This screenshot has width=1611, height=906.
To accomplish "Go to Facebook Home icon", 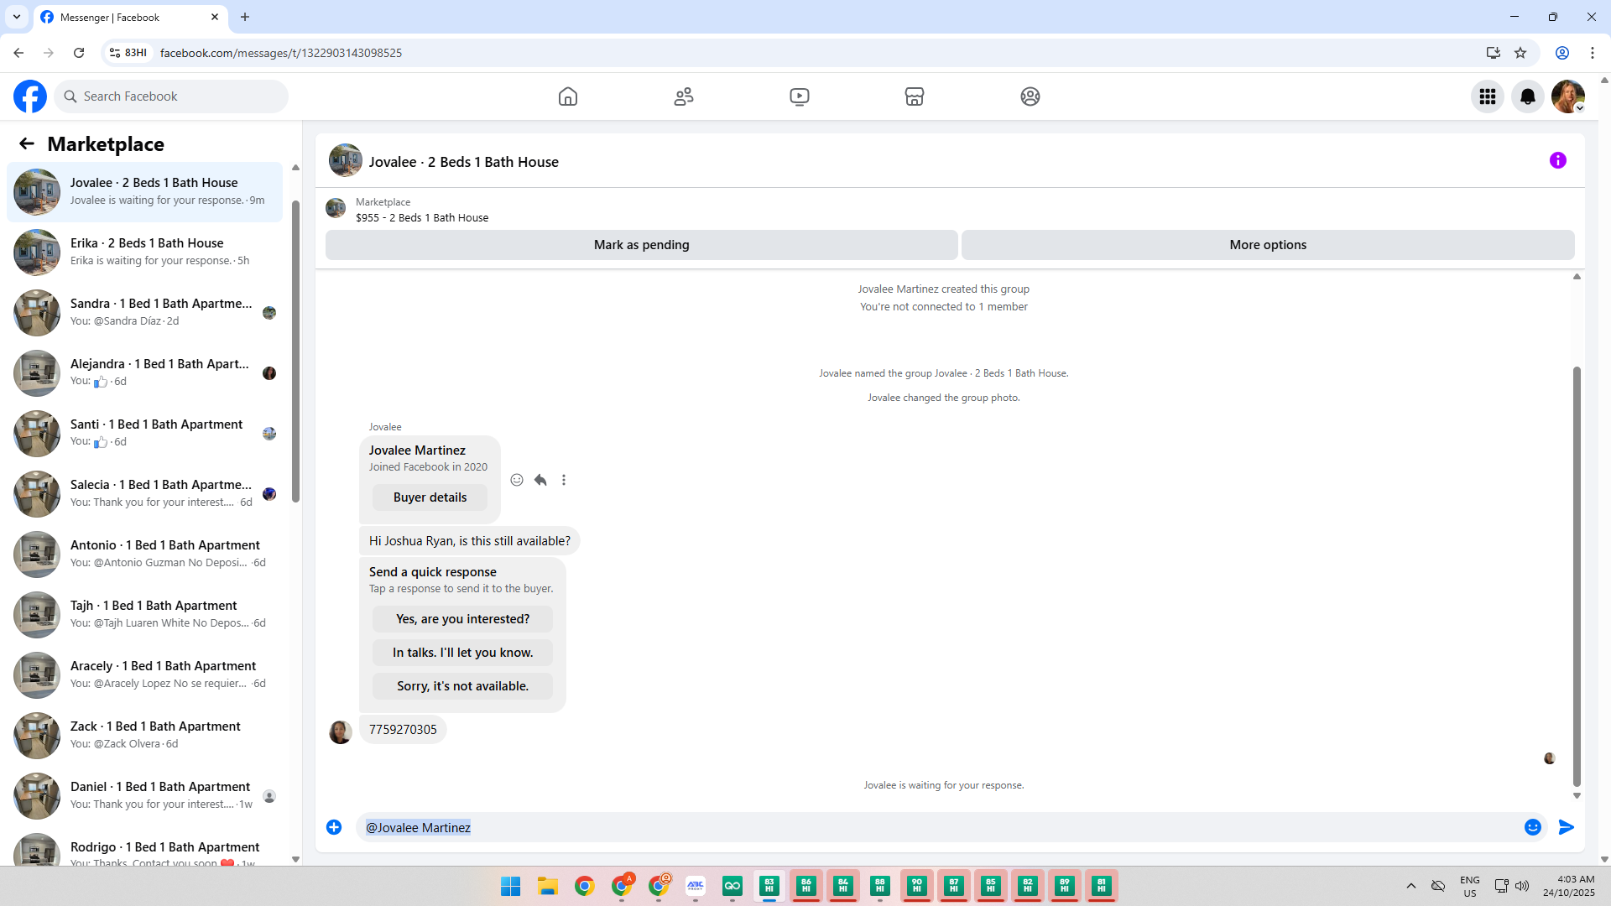I will coord(568,96).
